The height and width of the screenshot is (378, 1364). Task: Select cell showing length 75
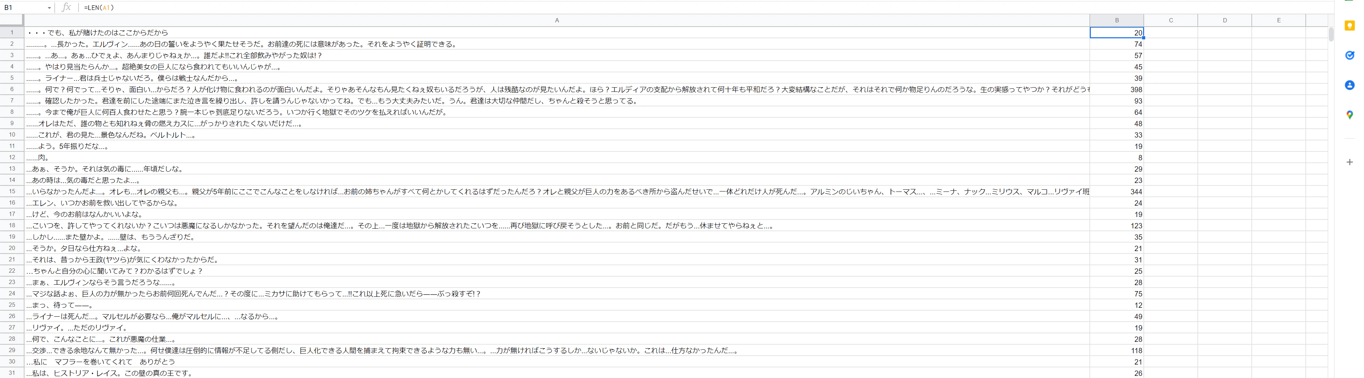[1117, 293]
